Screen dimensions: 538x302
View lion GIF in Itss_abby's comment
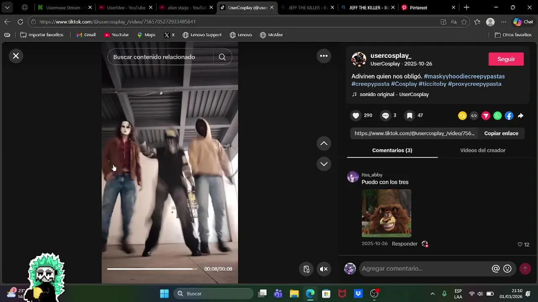click(x=386, y=213)
